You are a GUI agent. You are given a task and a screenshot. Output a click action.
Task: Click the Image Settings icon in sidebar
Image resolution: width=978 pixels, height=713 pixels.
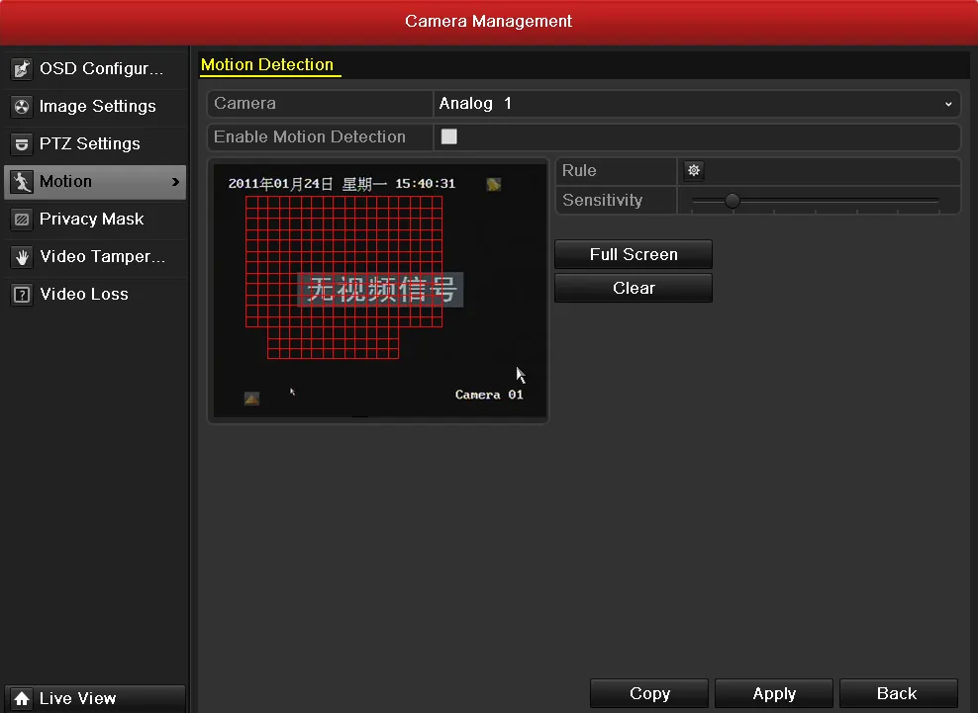pos(22,107)
